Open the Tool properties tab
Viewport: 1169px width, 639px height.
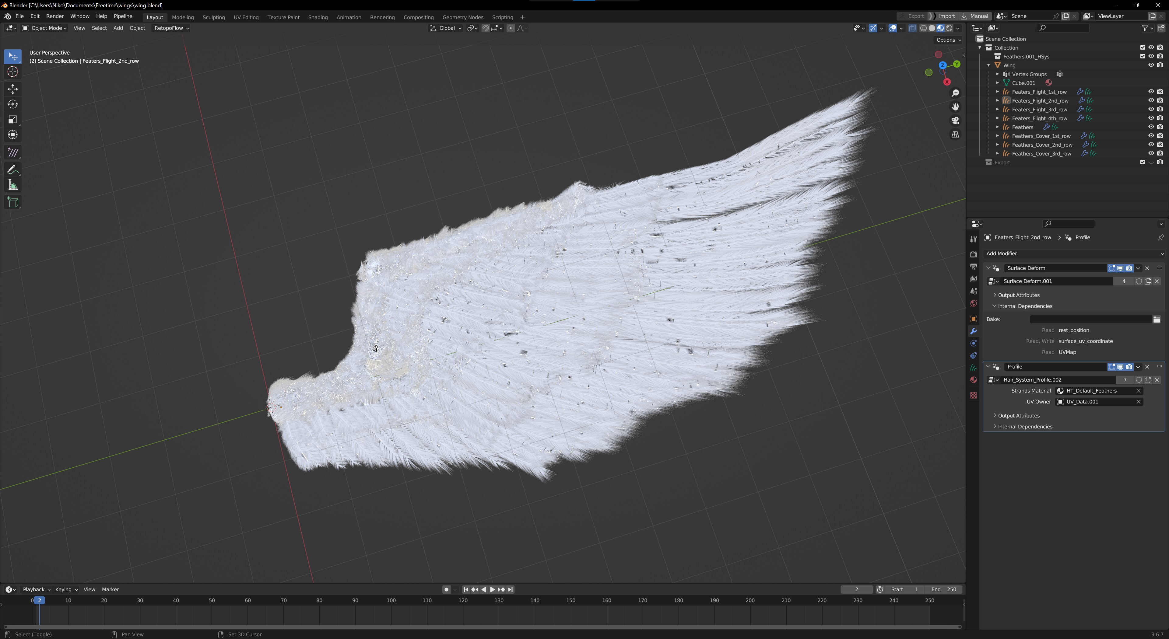click(974, 239)
